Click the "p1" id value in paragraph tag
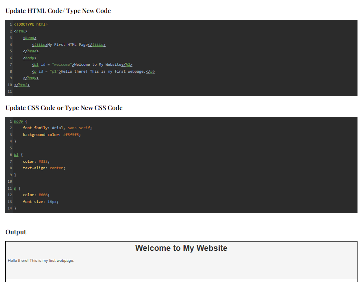Image resolution: width=364 pixels, height=287 pixels. (x=54, y=71)
